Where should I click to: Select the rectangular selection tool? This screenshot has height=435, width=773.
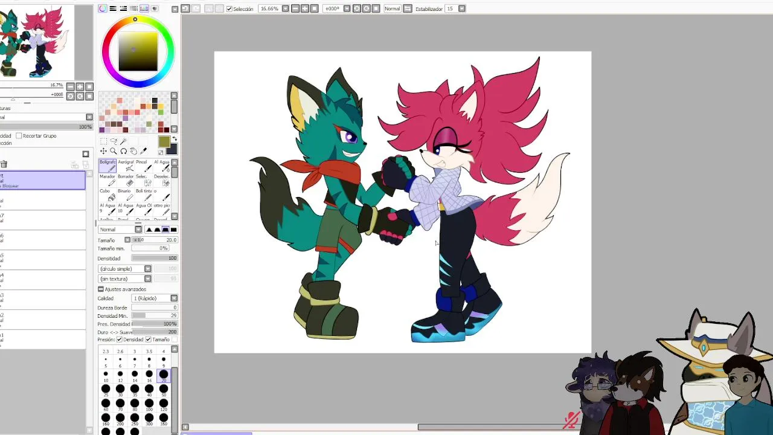click(x=103, y=141)
